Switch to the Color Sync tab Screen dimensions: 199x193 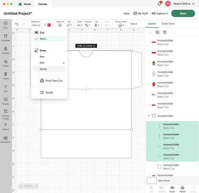click(168, 24)
